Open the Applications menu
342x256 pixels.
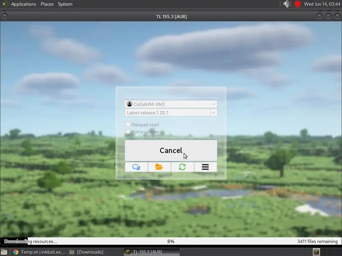click(24, 4)
